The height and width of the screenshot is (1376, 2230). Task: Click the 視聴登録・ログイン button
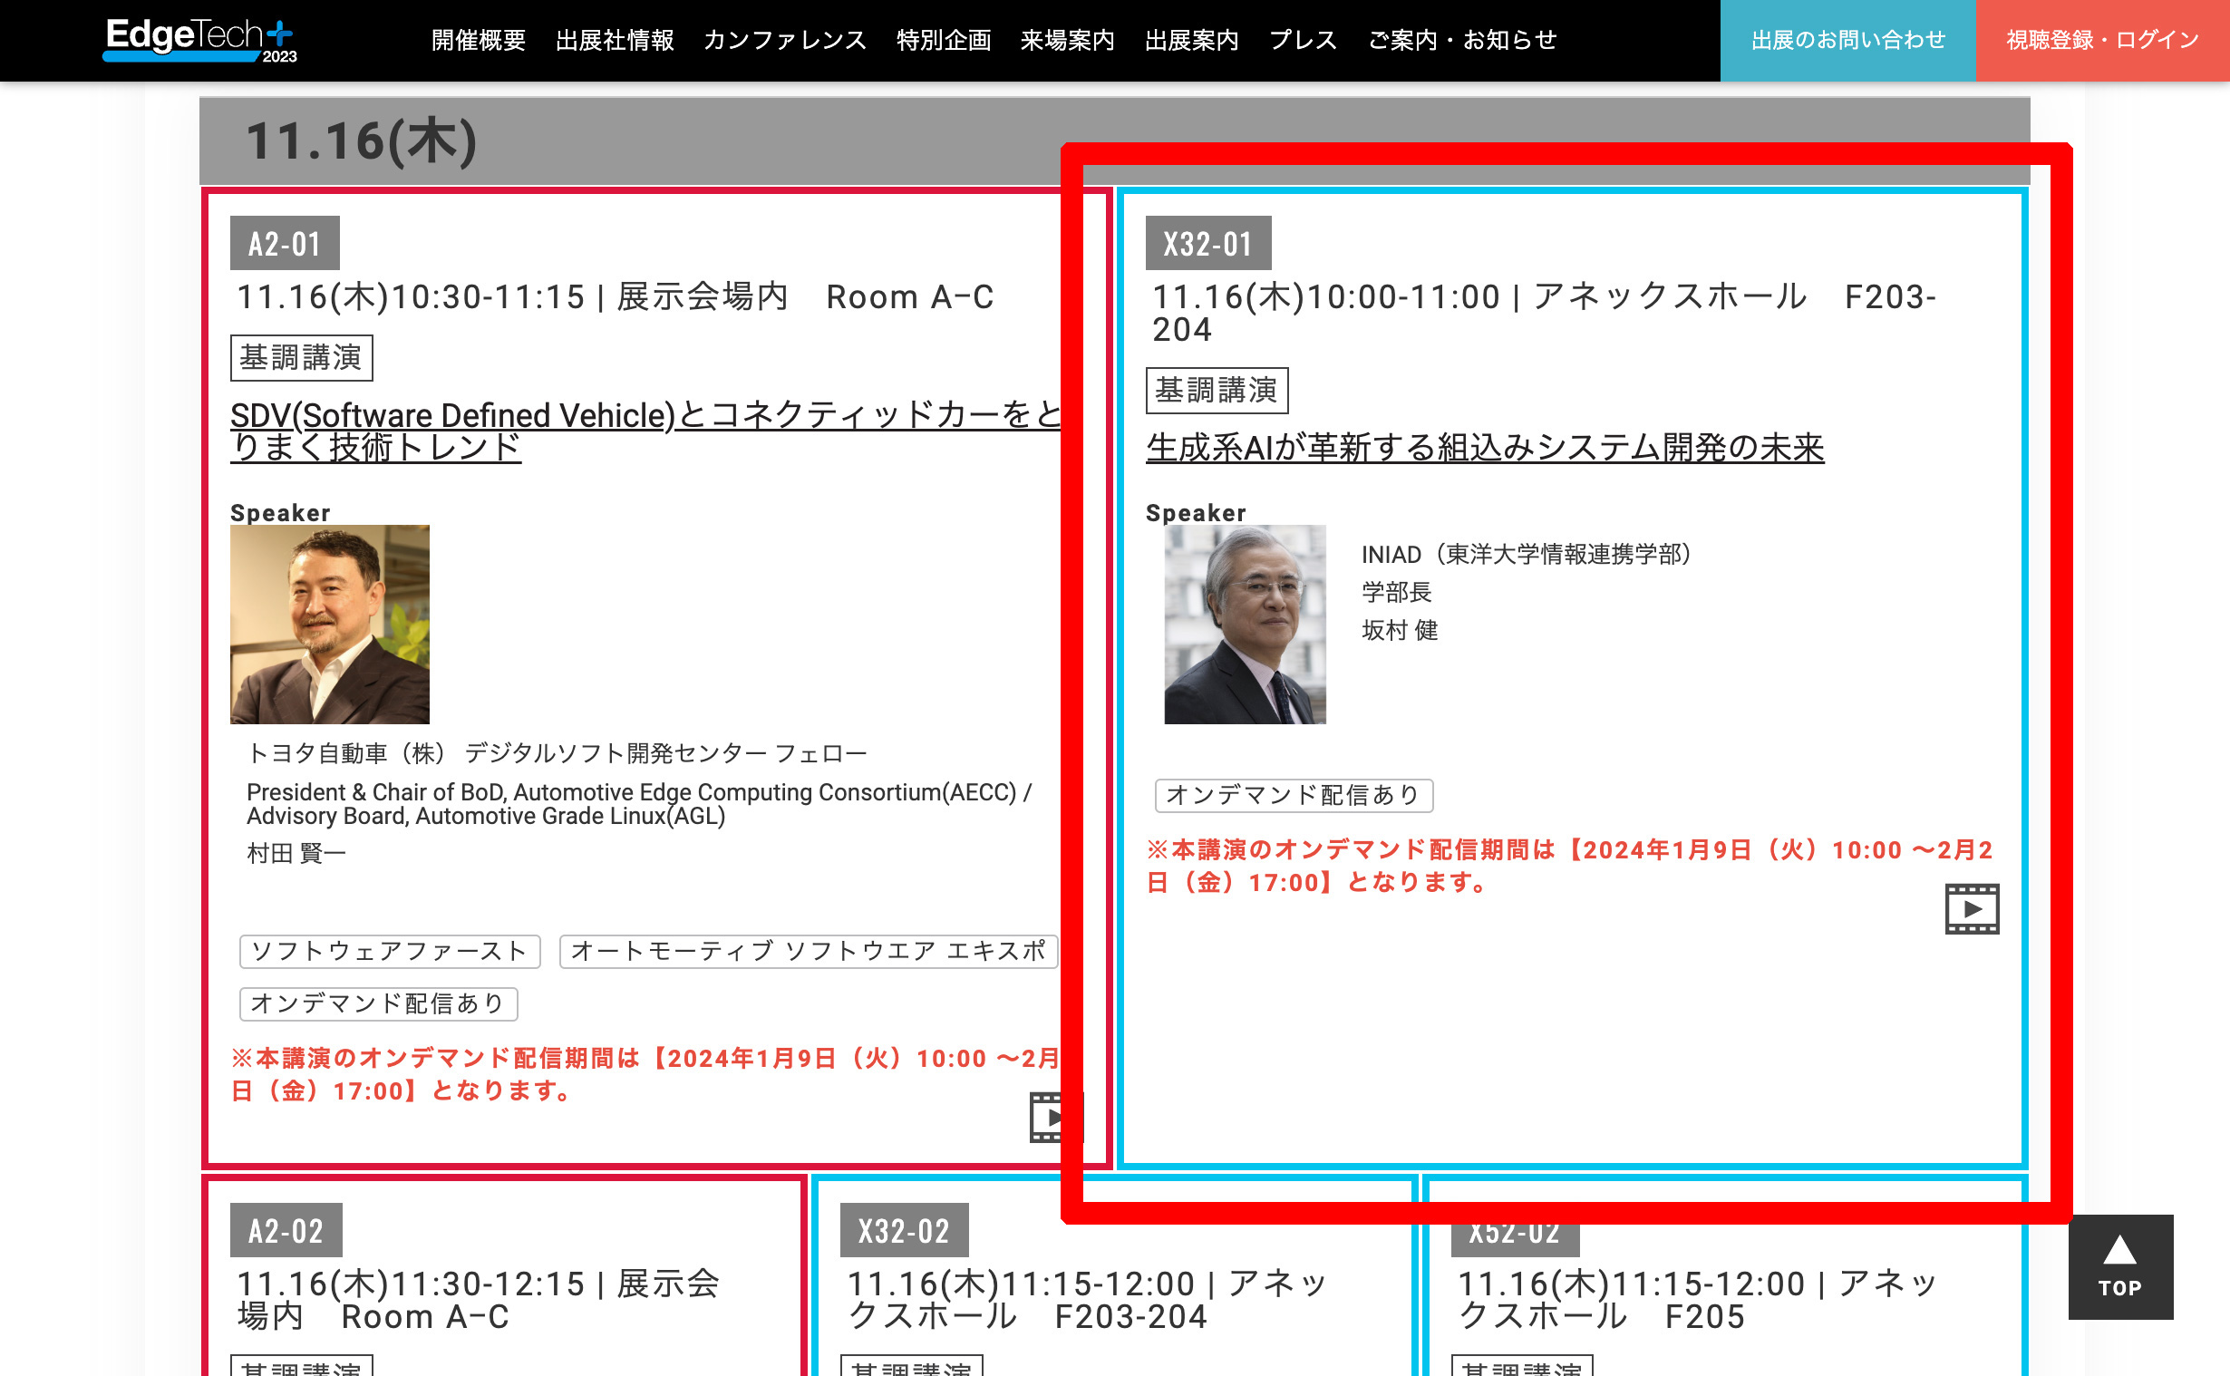point(2101,40)
